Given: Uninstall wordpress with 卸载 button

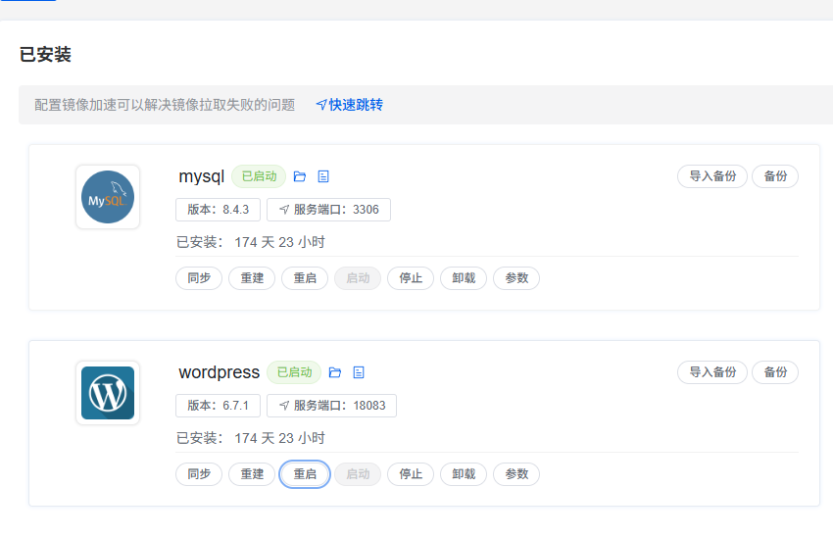Looking at the screenshot, I should 464,474.
